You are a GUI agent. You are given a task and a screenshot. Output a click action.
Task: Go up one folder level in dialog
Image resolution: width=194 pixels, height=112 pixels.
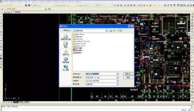[114, 31]
